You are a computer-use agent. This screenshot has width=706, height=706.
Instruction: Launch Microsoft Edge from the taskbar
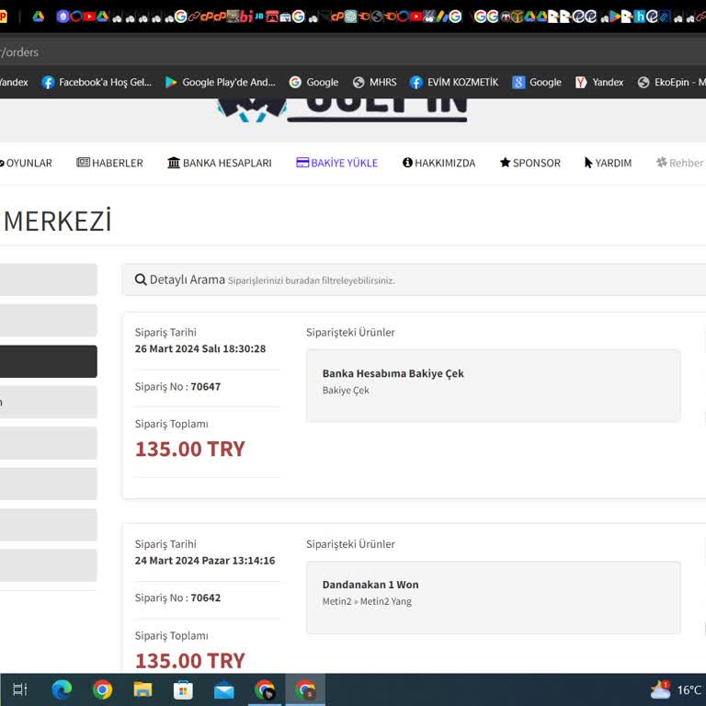point(62,689)
